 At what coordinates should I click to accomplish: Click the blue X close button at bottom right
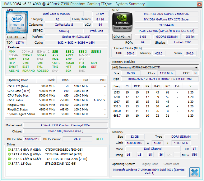point(194,172)
